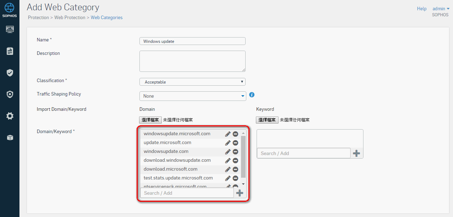Screen dimensions: 453x217
Task: Click the Sophos logo in sidebar
Action: point(10,10)
